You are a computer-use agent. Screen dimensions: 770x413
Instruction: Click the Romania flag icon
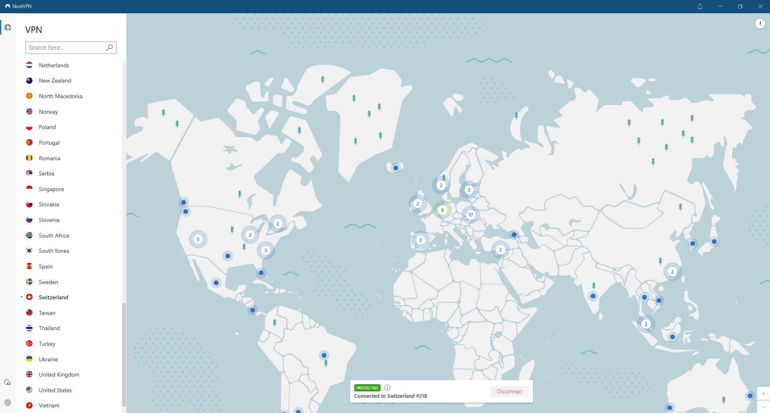tap(29, 158)
